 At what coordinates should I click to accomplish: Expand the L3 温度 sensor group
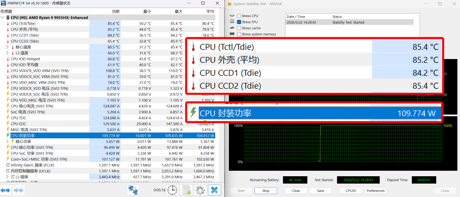8,53
